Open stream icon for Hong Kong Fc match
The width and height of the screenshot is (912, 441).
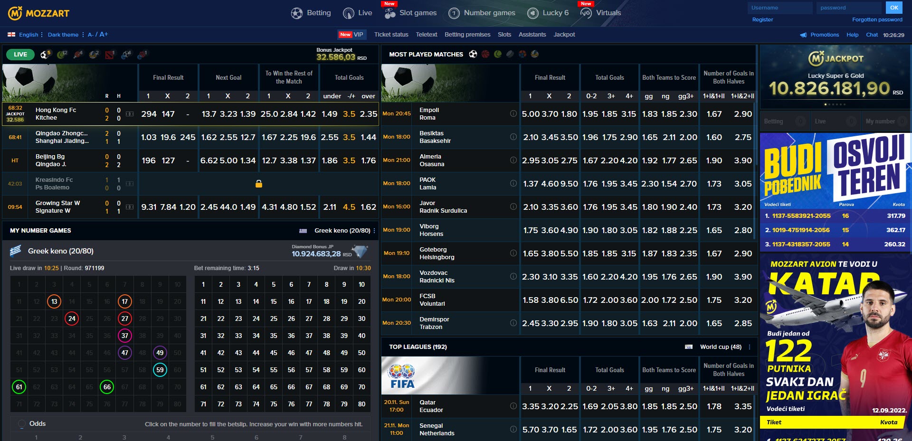pos(130,114)
